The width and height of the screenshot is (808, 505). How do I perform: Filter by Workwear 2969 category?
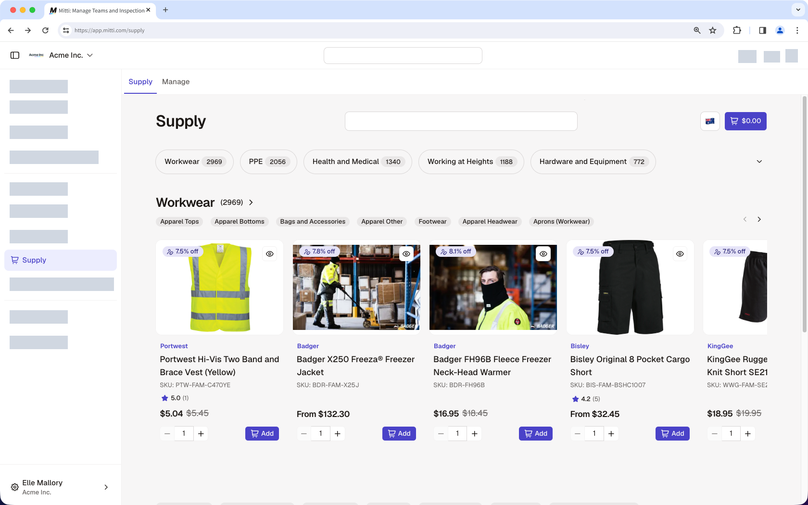(194, 162)
